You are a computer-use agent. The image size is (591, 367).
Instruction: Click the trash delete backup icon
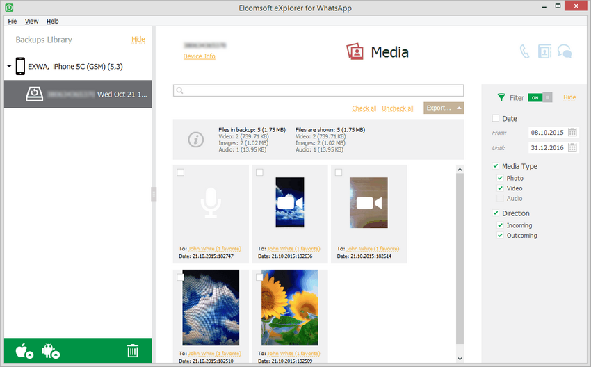point(133,351)
